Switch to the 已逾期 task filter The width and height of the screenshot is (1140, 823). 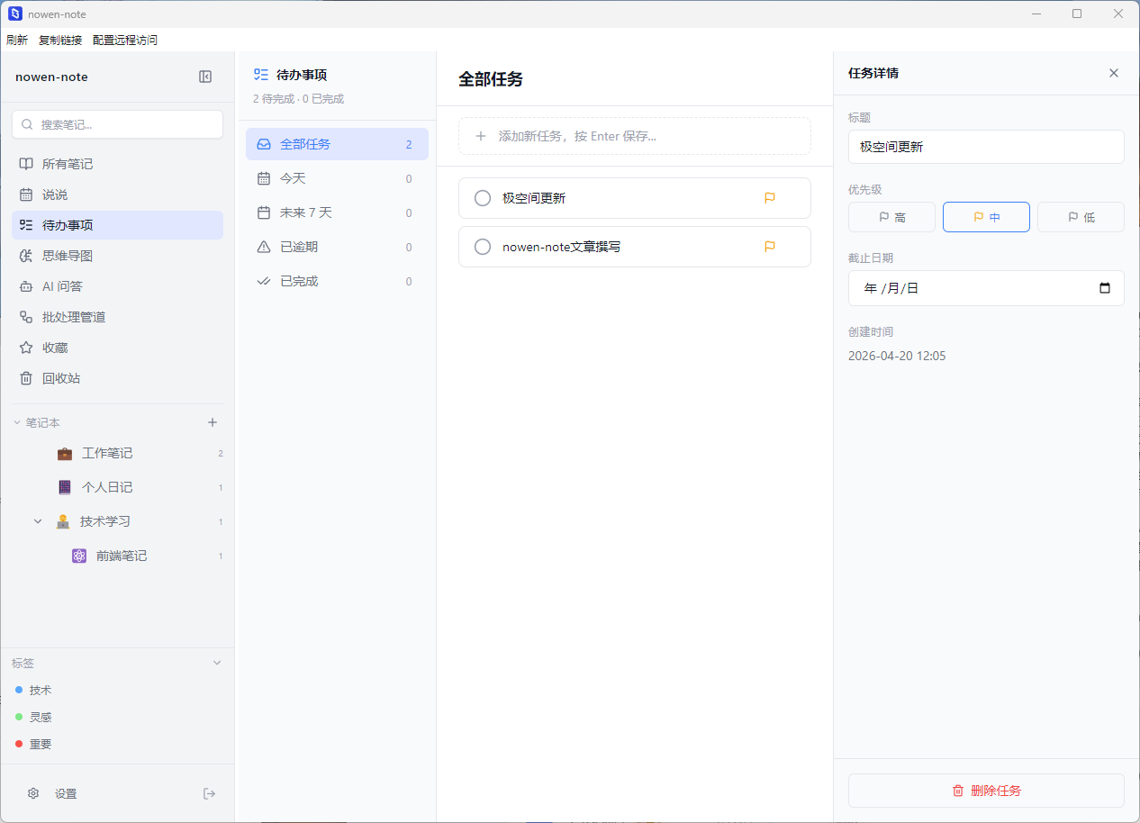(x=337, y=247)
